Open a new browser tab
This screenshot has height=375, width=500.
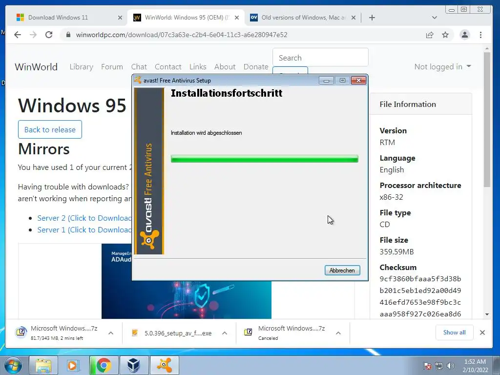pos(372,18)
